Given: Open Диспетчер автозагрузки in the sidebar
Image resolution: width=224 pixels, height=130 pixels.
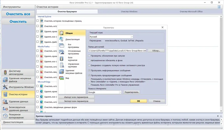Looking at the screenshot, I should coord(18,73).
